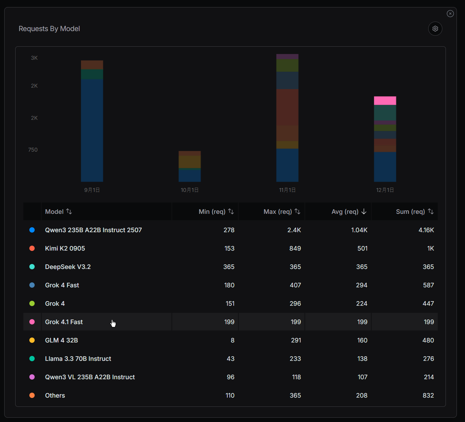465x422 pixels.
Task: Click the GLM 4 32B yellow dot
Action: 32,340
